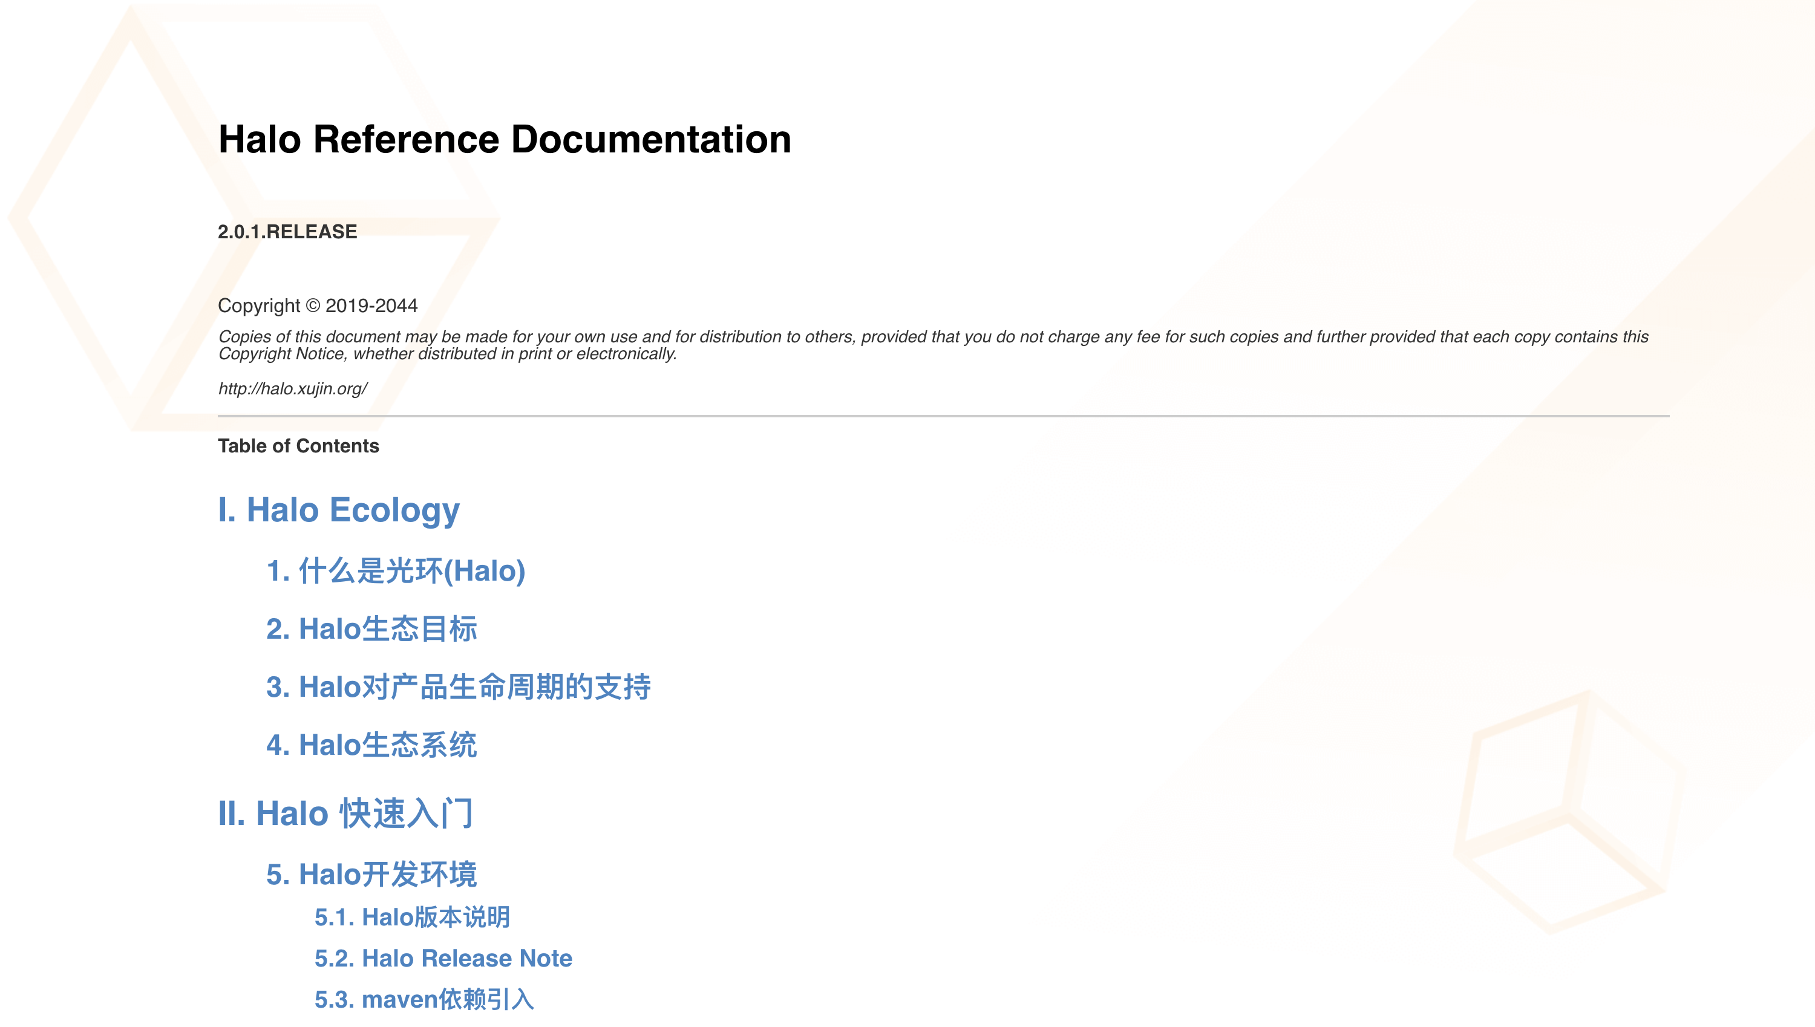Jump to chapter 4 Halo生态系统
1815x1027 pixels.
(x=371, y=746)
